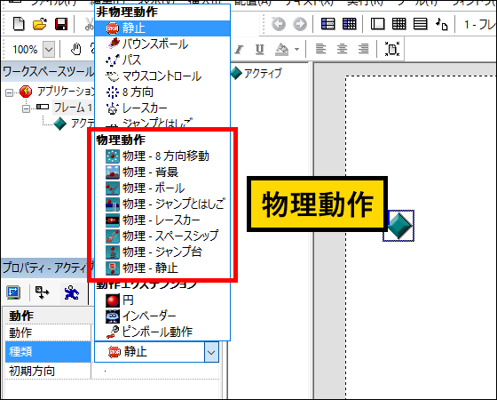
Task: Click the underline formatting icon
Action: [x=260, y=49]
